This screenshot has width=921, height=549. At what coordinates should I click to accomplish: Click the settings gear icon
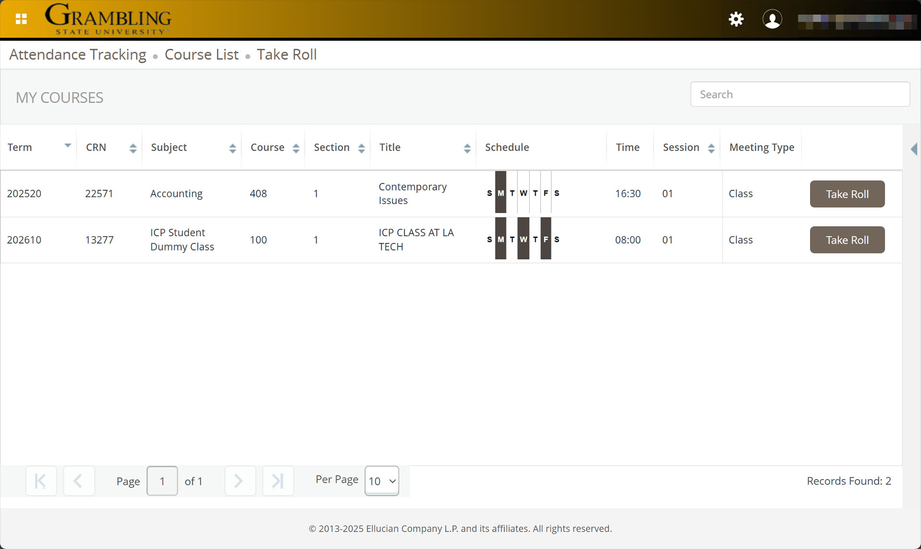pos(736,19)
